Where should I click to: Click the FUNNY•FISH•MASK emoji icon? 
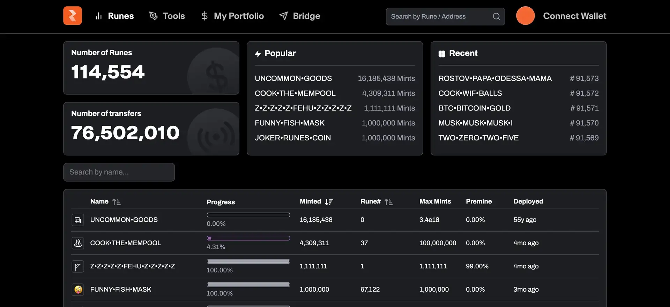(x=78, y=290)
